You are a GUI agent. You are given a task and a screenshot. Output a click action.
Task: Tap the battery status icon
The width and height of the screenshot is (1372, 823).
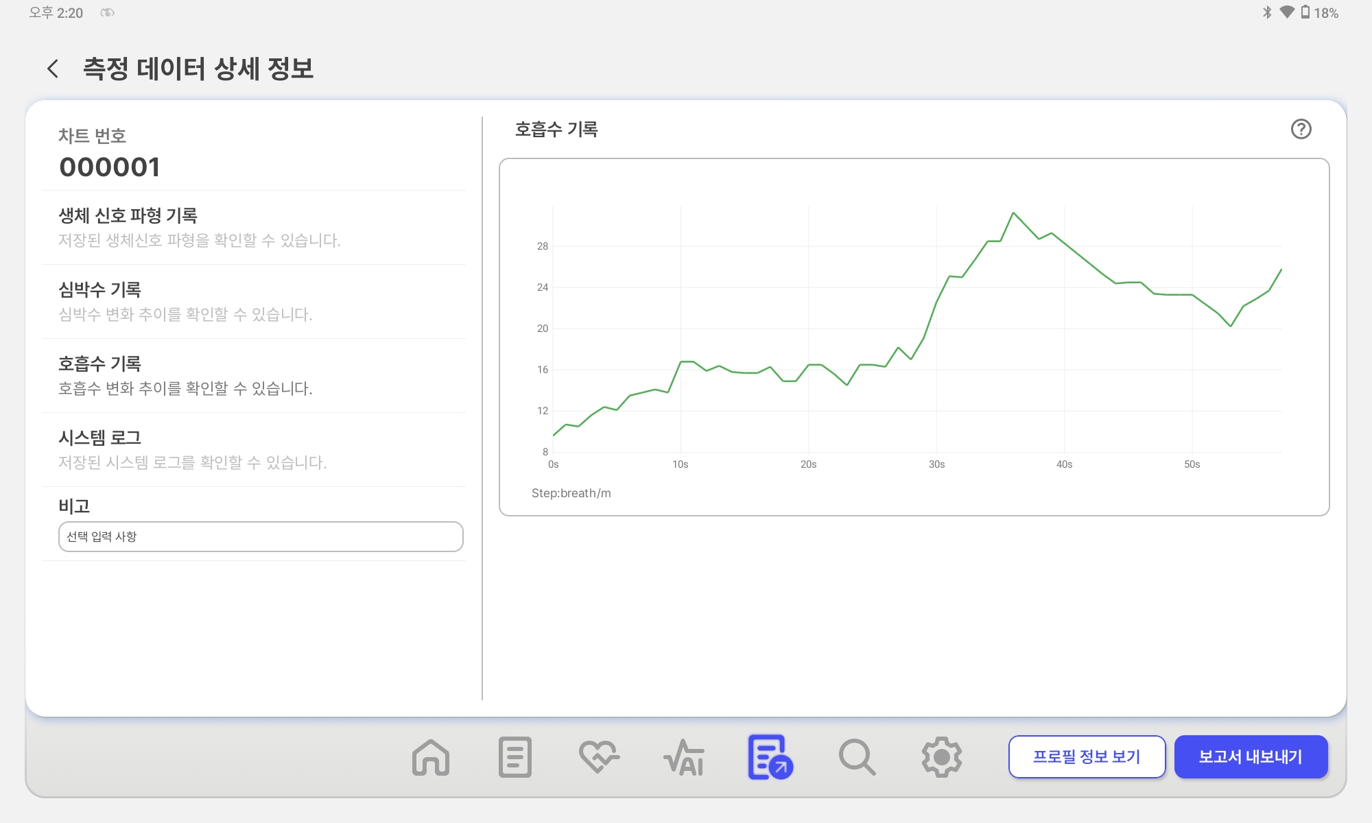point(1305,12)
